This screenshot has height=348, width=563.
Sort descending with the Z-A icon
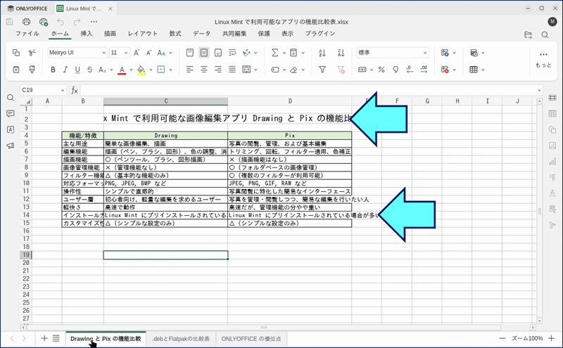(x=341, y=53)
